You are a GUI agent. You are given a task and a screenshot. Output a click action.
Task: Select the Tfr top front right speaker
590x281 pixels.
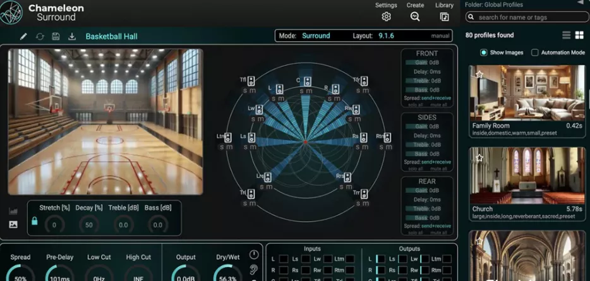click(363, 80)
